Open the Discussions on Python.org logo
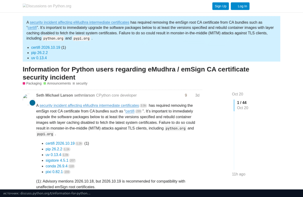The image size is (303, 197). pos(47,6)
